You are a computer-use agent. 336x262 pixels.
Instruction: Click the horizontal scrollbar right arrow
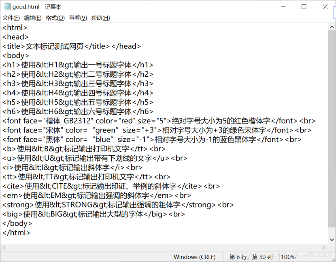(x=324, y=248)
